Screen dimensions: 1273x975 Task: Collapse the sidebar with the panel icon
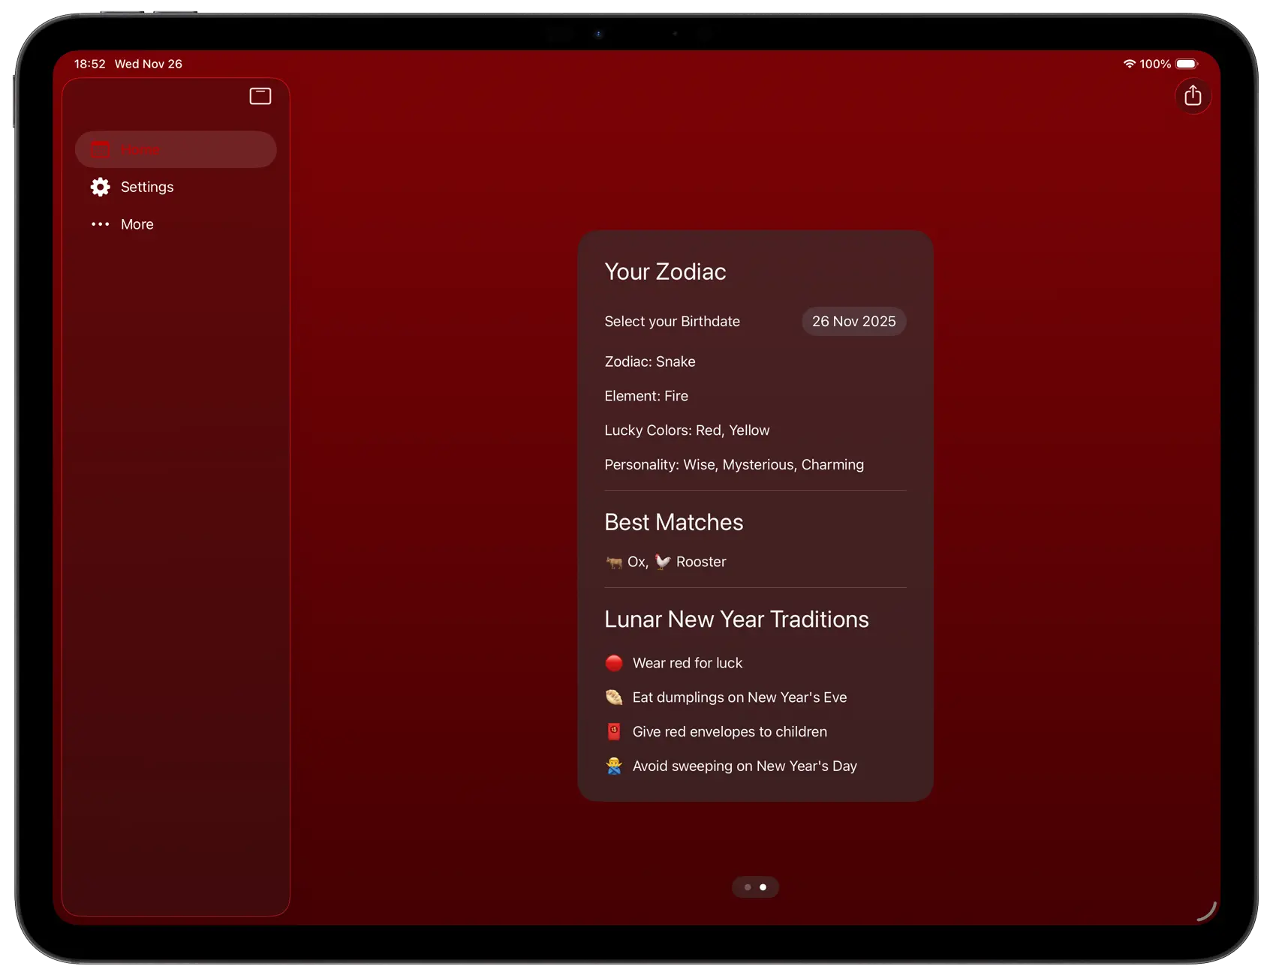pos(260,96)
